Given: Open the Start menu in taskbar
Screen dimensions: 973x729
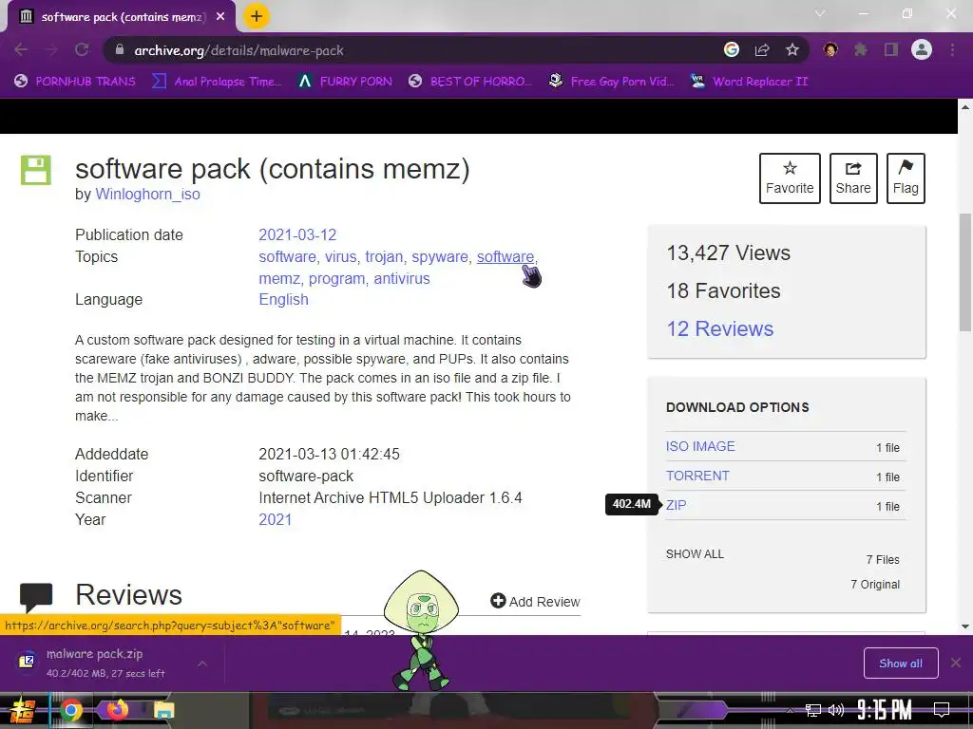Looking at the screenshot, I should [x=23, y=710].
